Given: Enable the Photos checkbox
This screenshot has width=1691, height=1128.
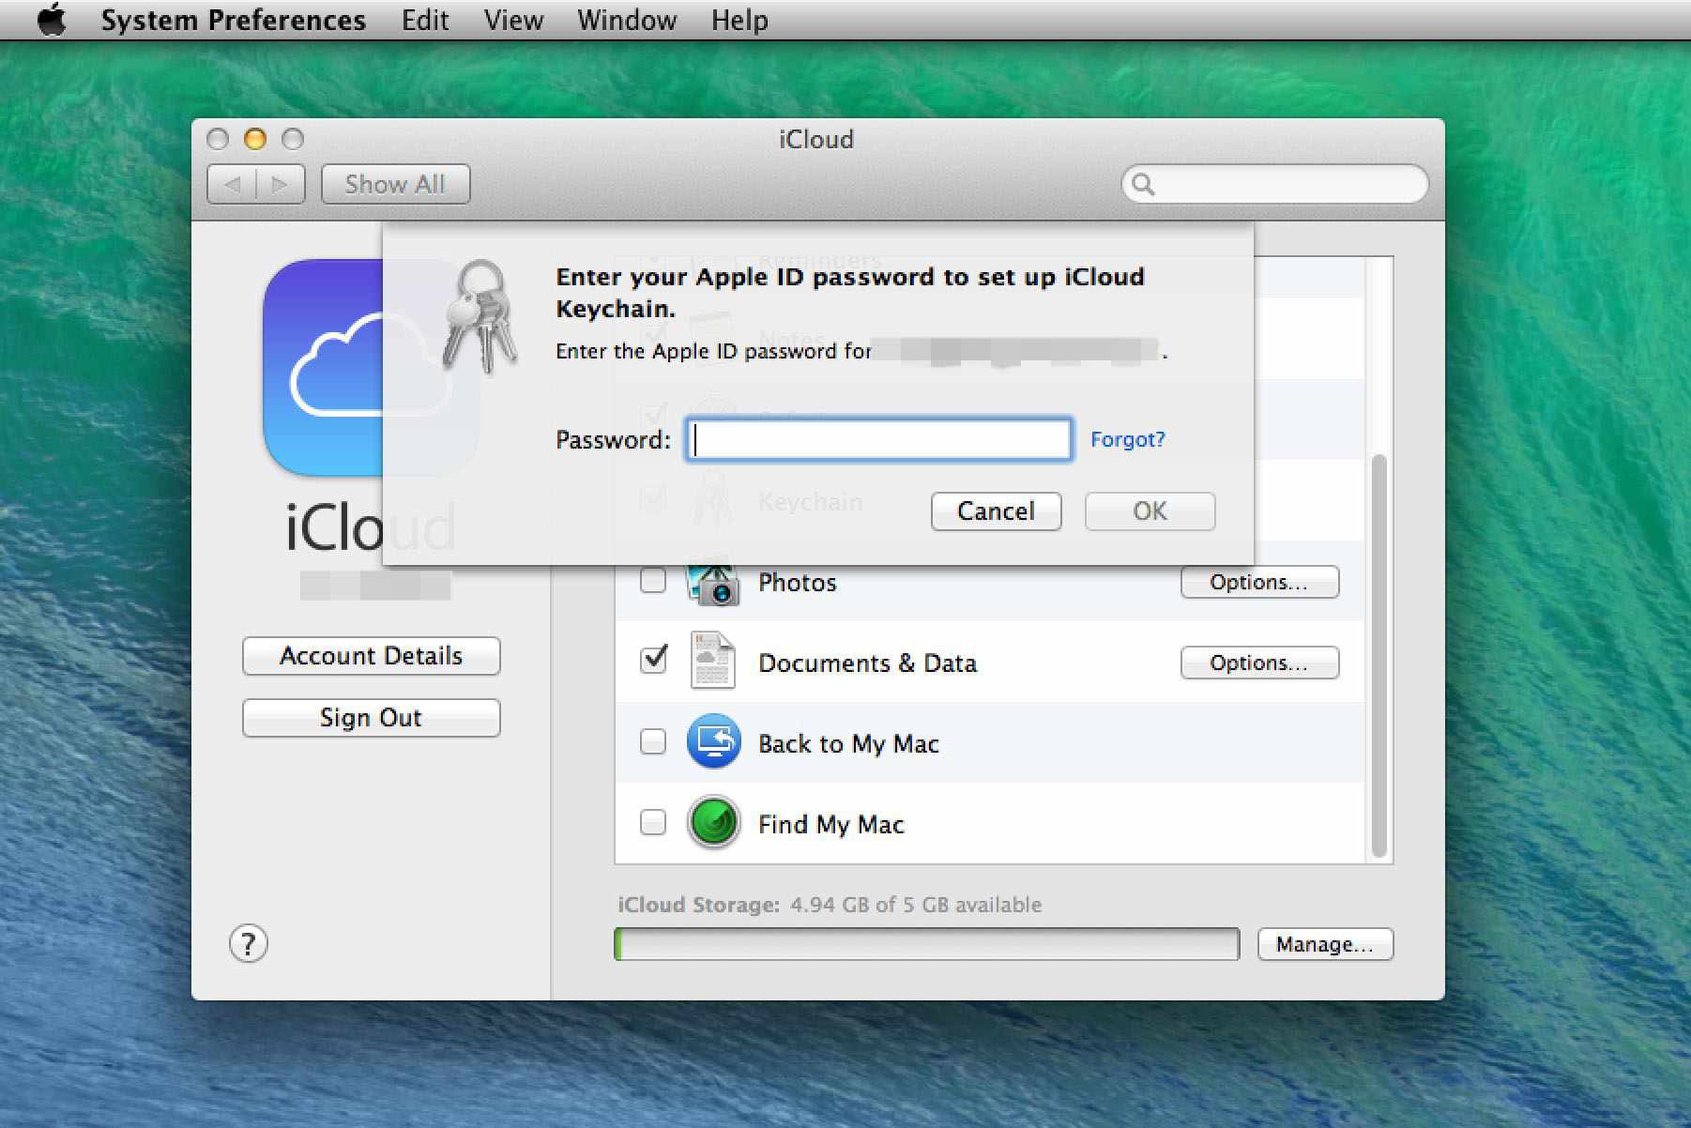Looking at the screenshot, I should (x=653, y=580).
